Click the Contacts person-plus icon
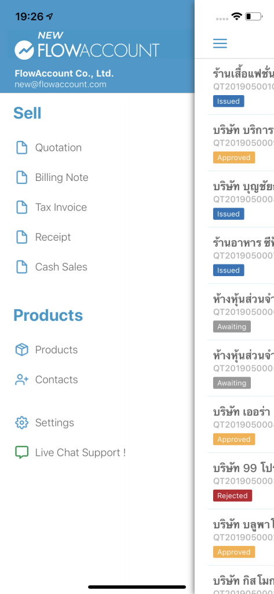The height and width of the screenshot is (594, 274). pos(22,379)
